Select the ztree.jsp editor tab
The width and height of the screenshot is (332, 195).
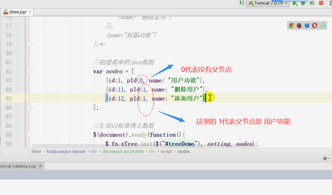coord(17,12)
